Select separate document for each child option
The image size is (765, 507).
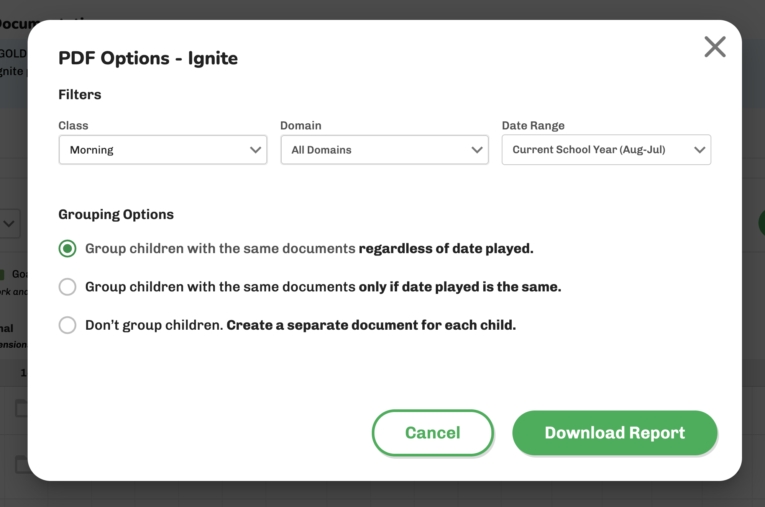67,325
